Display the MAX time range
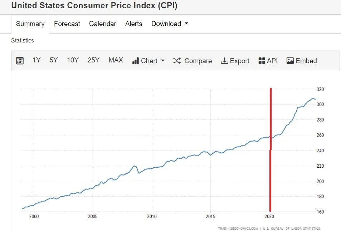This screenshot has height=234, width=341. [x=115, y=60]
